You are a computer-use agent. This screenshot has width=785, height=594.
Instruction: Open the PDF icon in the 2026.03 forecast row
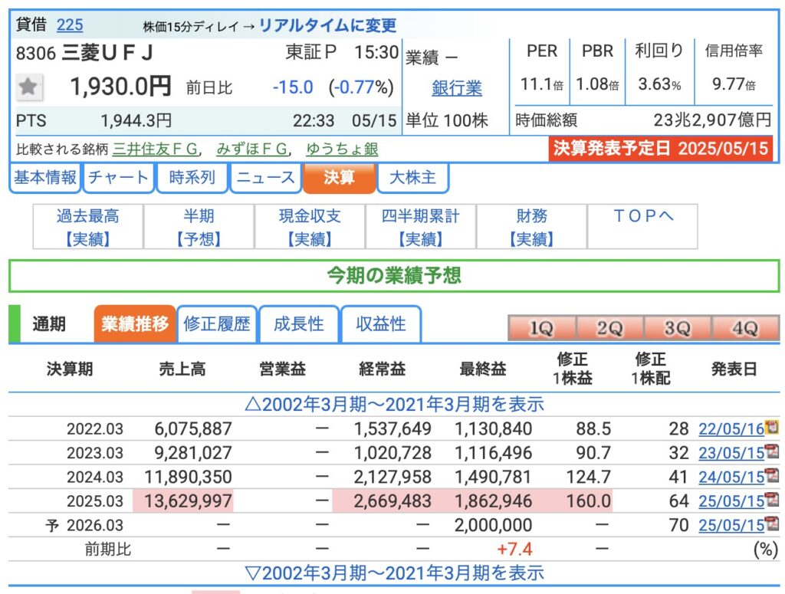click(x=772, y=525)
